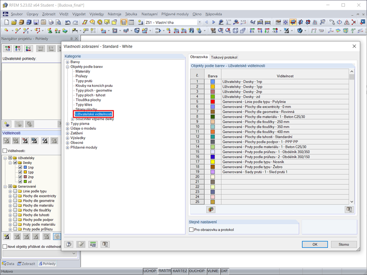Screen dimensions: 367x275
Task: Toggle checkbox for 2np visibility
Action: pos(20,177)
